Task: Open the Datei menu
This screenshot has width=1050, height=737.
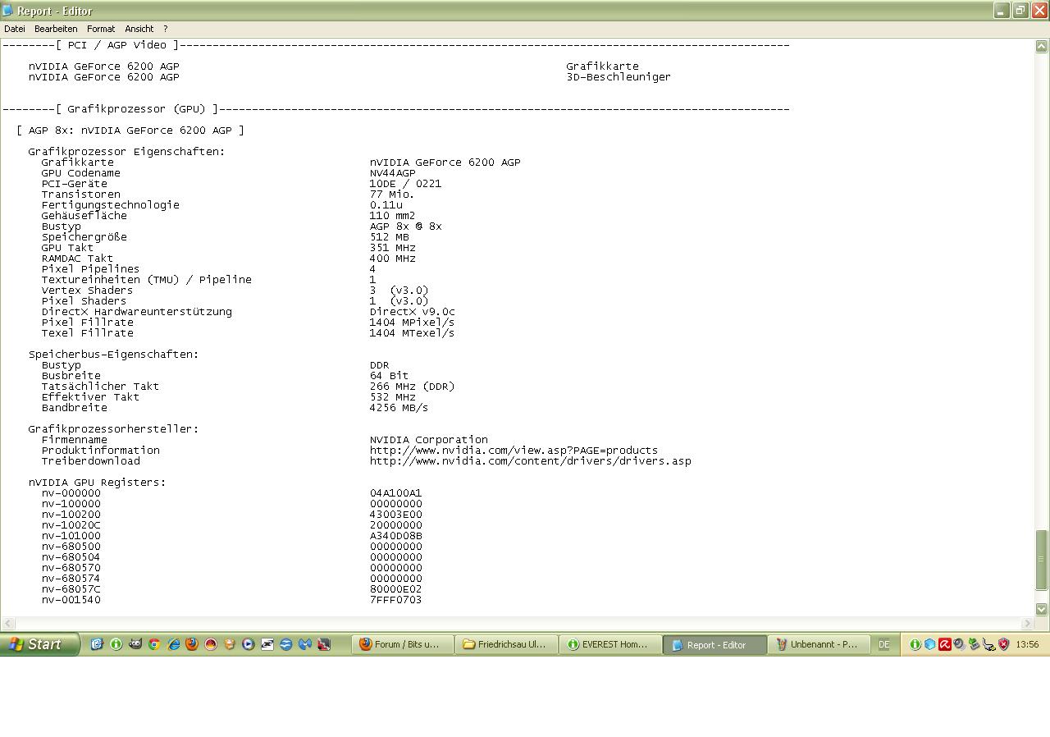Action: (x=15, y=29)
